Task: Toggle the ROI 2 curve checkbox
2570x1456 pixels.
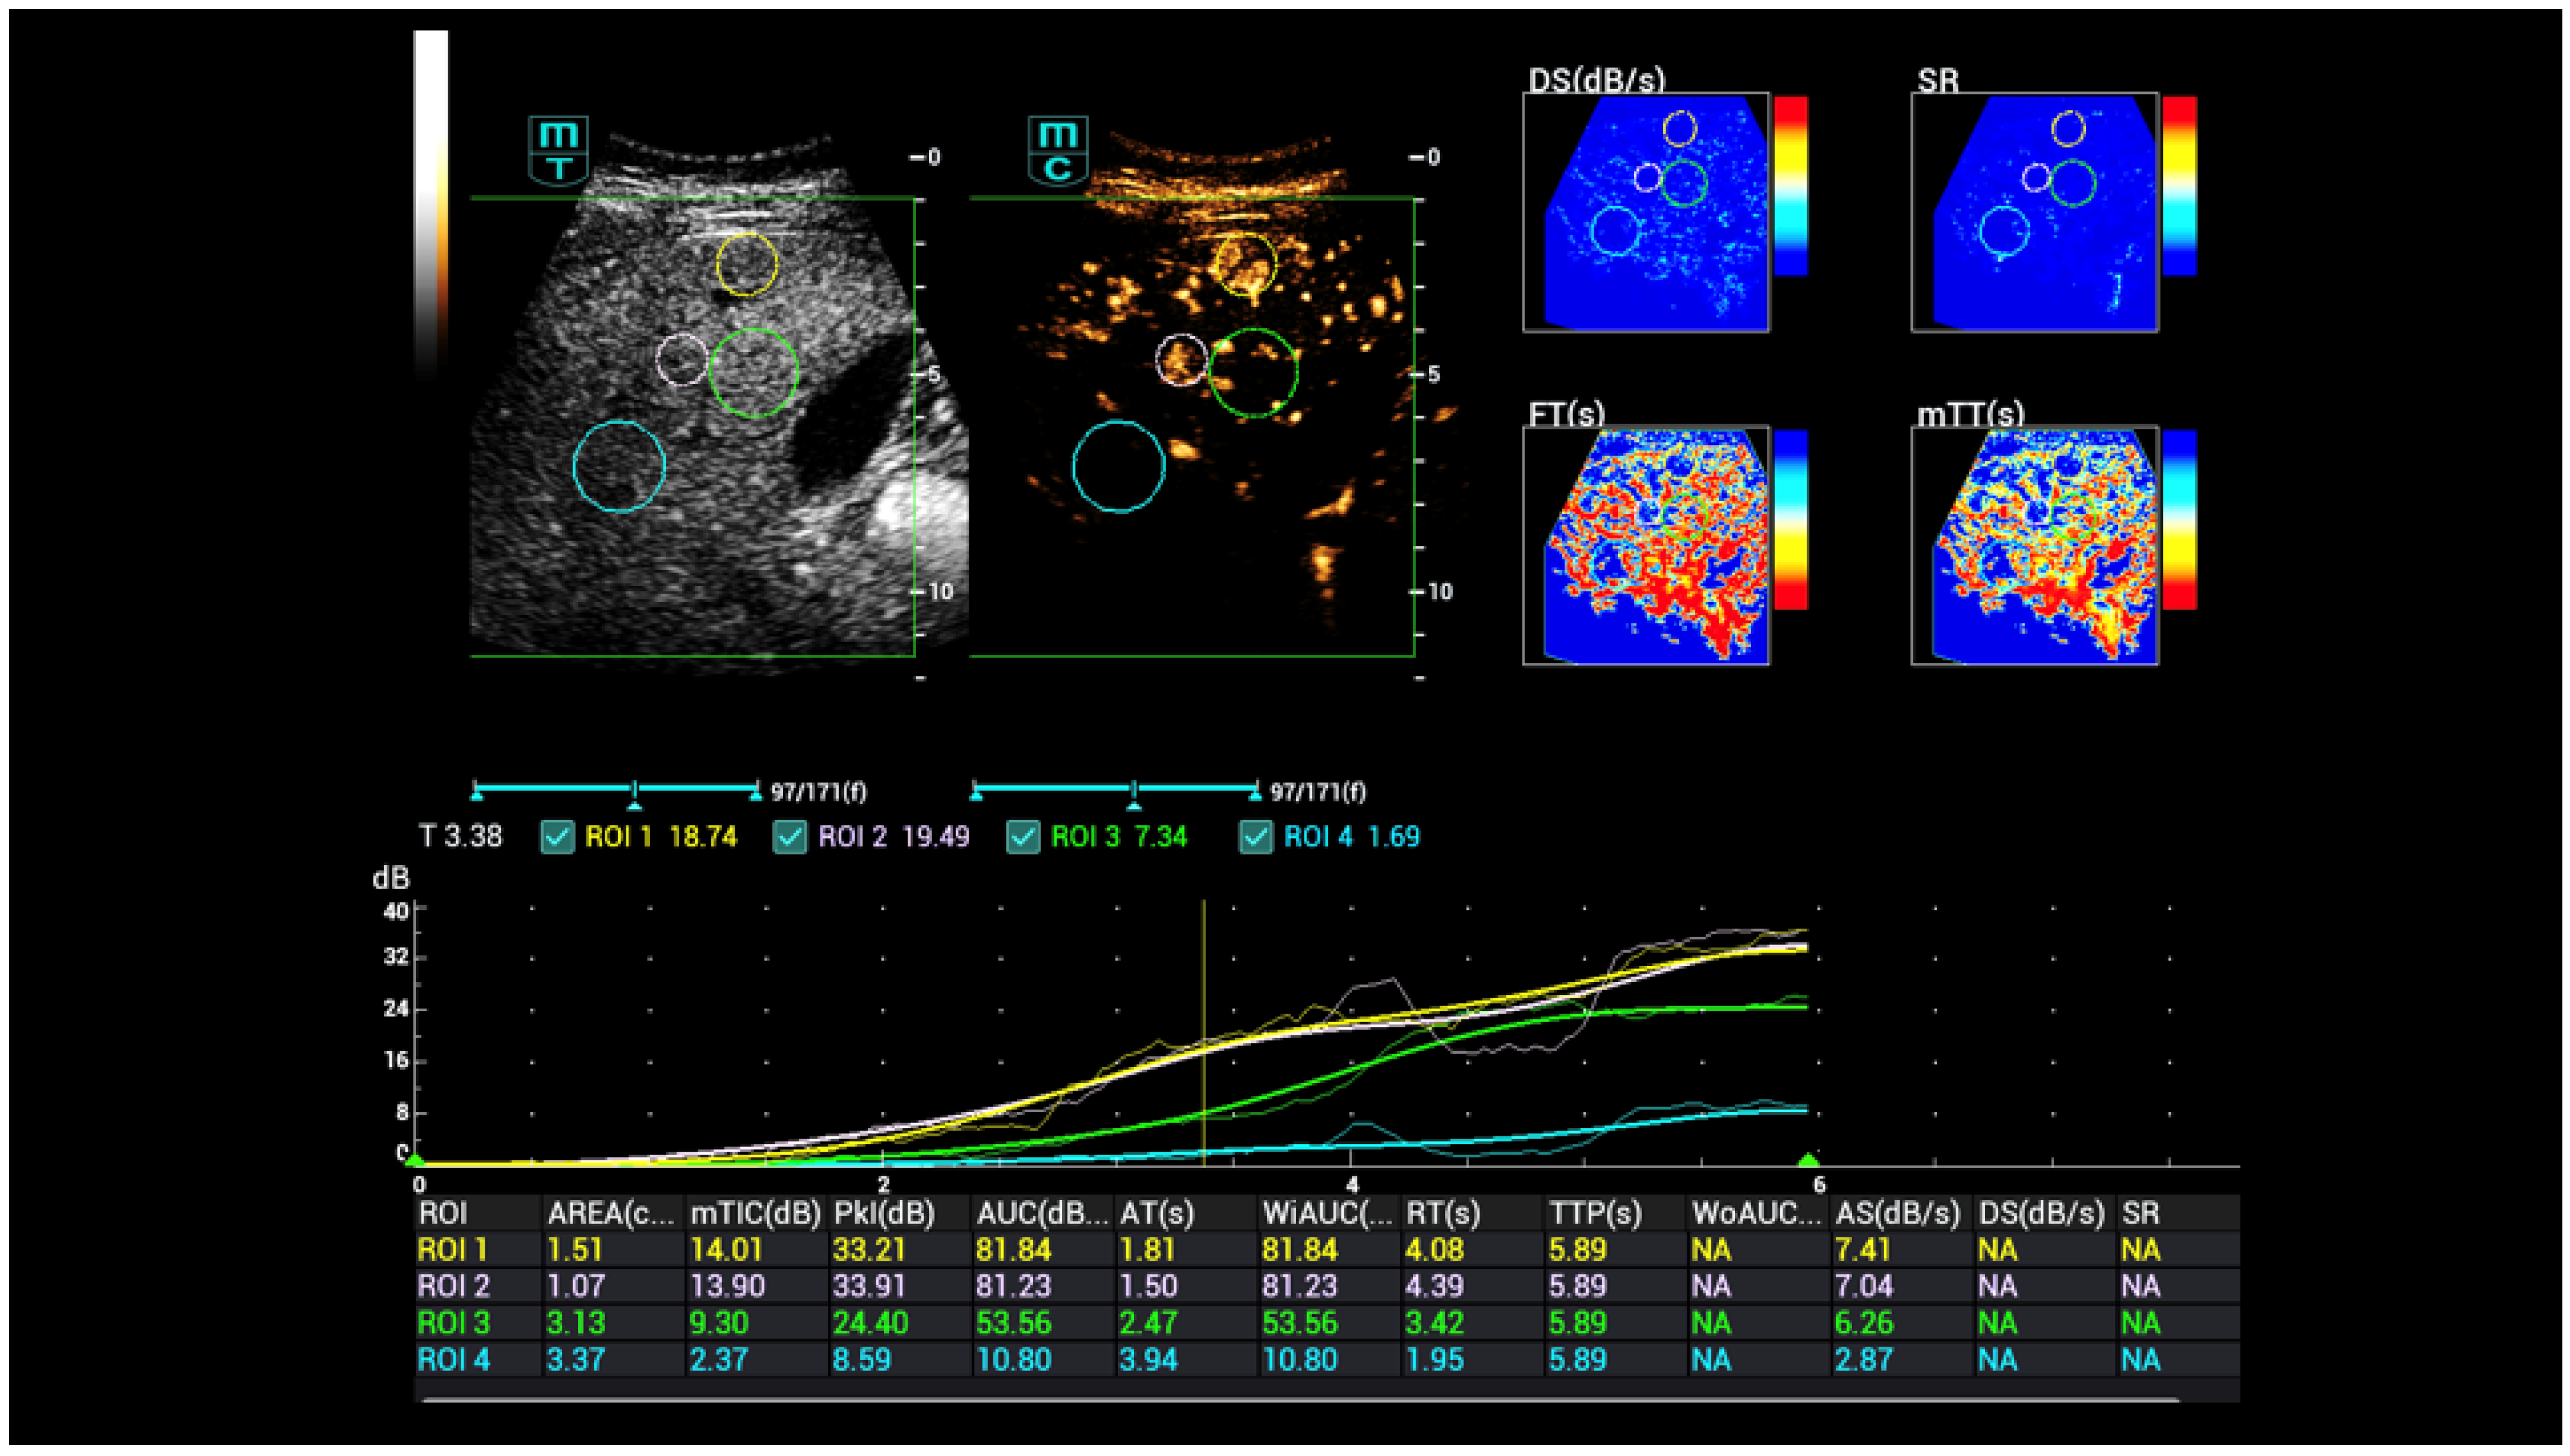Action: [789, 836]
